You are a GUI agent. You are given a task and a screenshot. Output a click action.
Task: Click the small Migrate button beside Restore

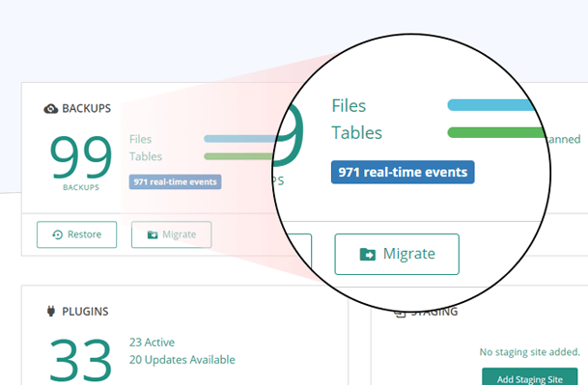coord(171,234)
